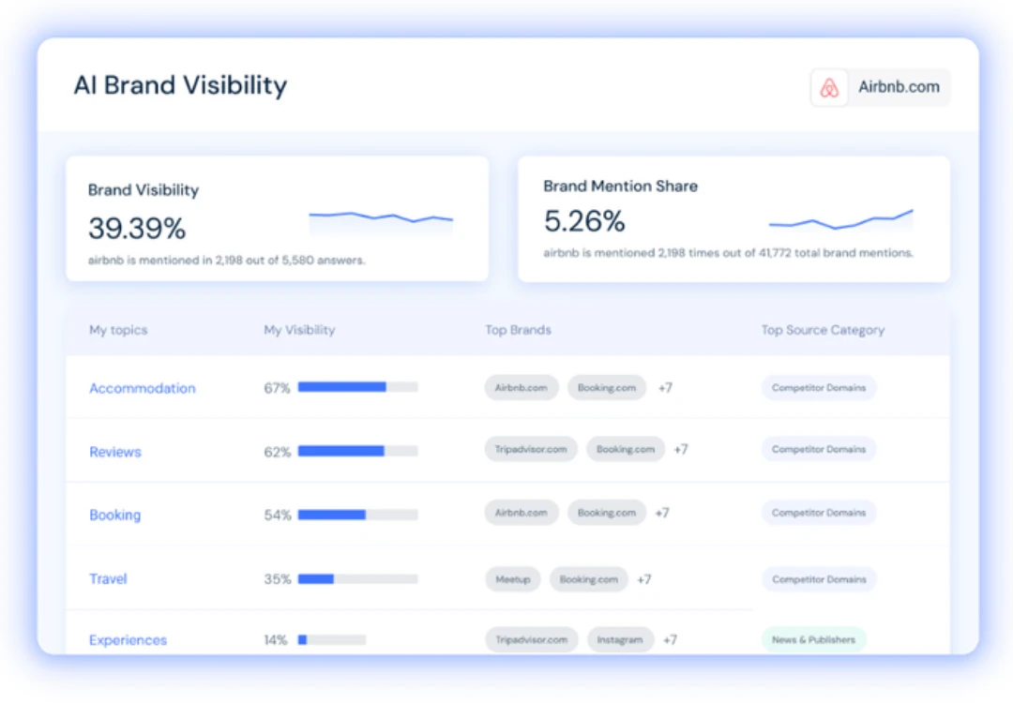Screen dimensions: 1013x703
Task: Select the Instagram brand tag
Action: 620,640
